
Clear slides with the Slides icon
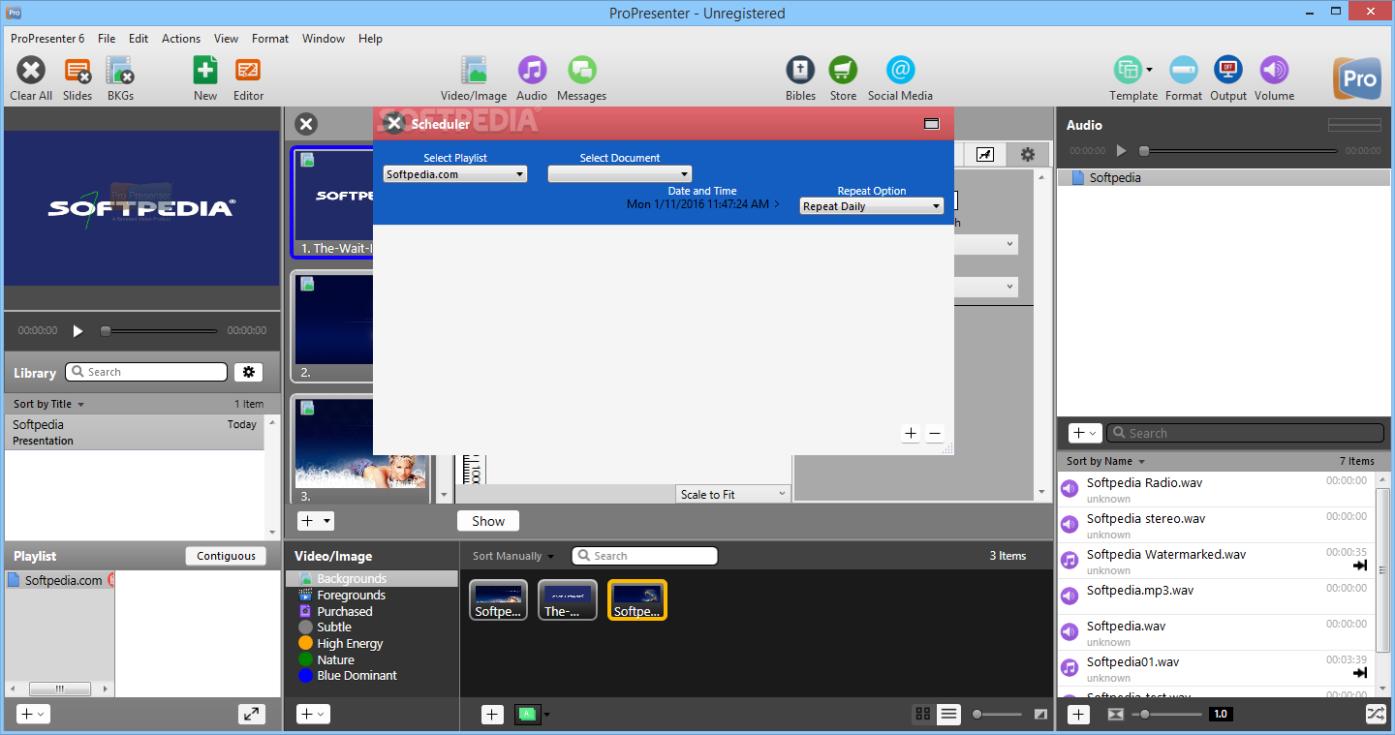(x=77, y=71)
